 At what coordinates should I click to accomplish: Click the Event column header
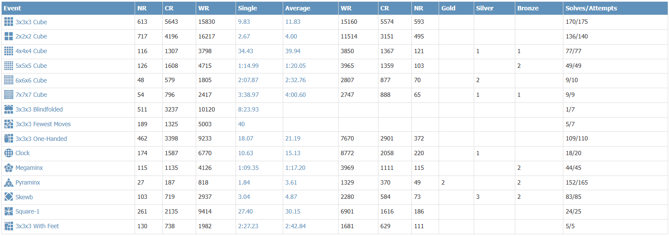tap(13, 8)
